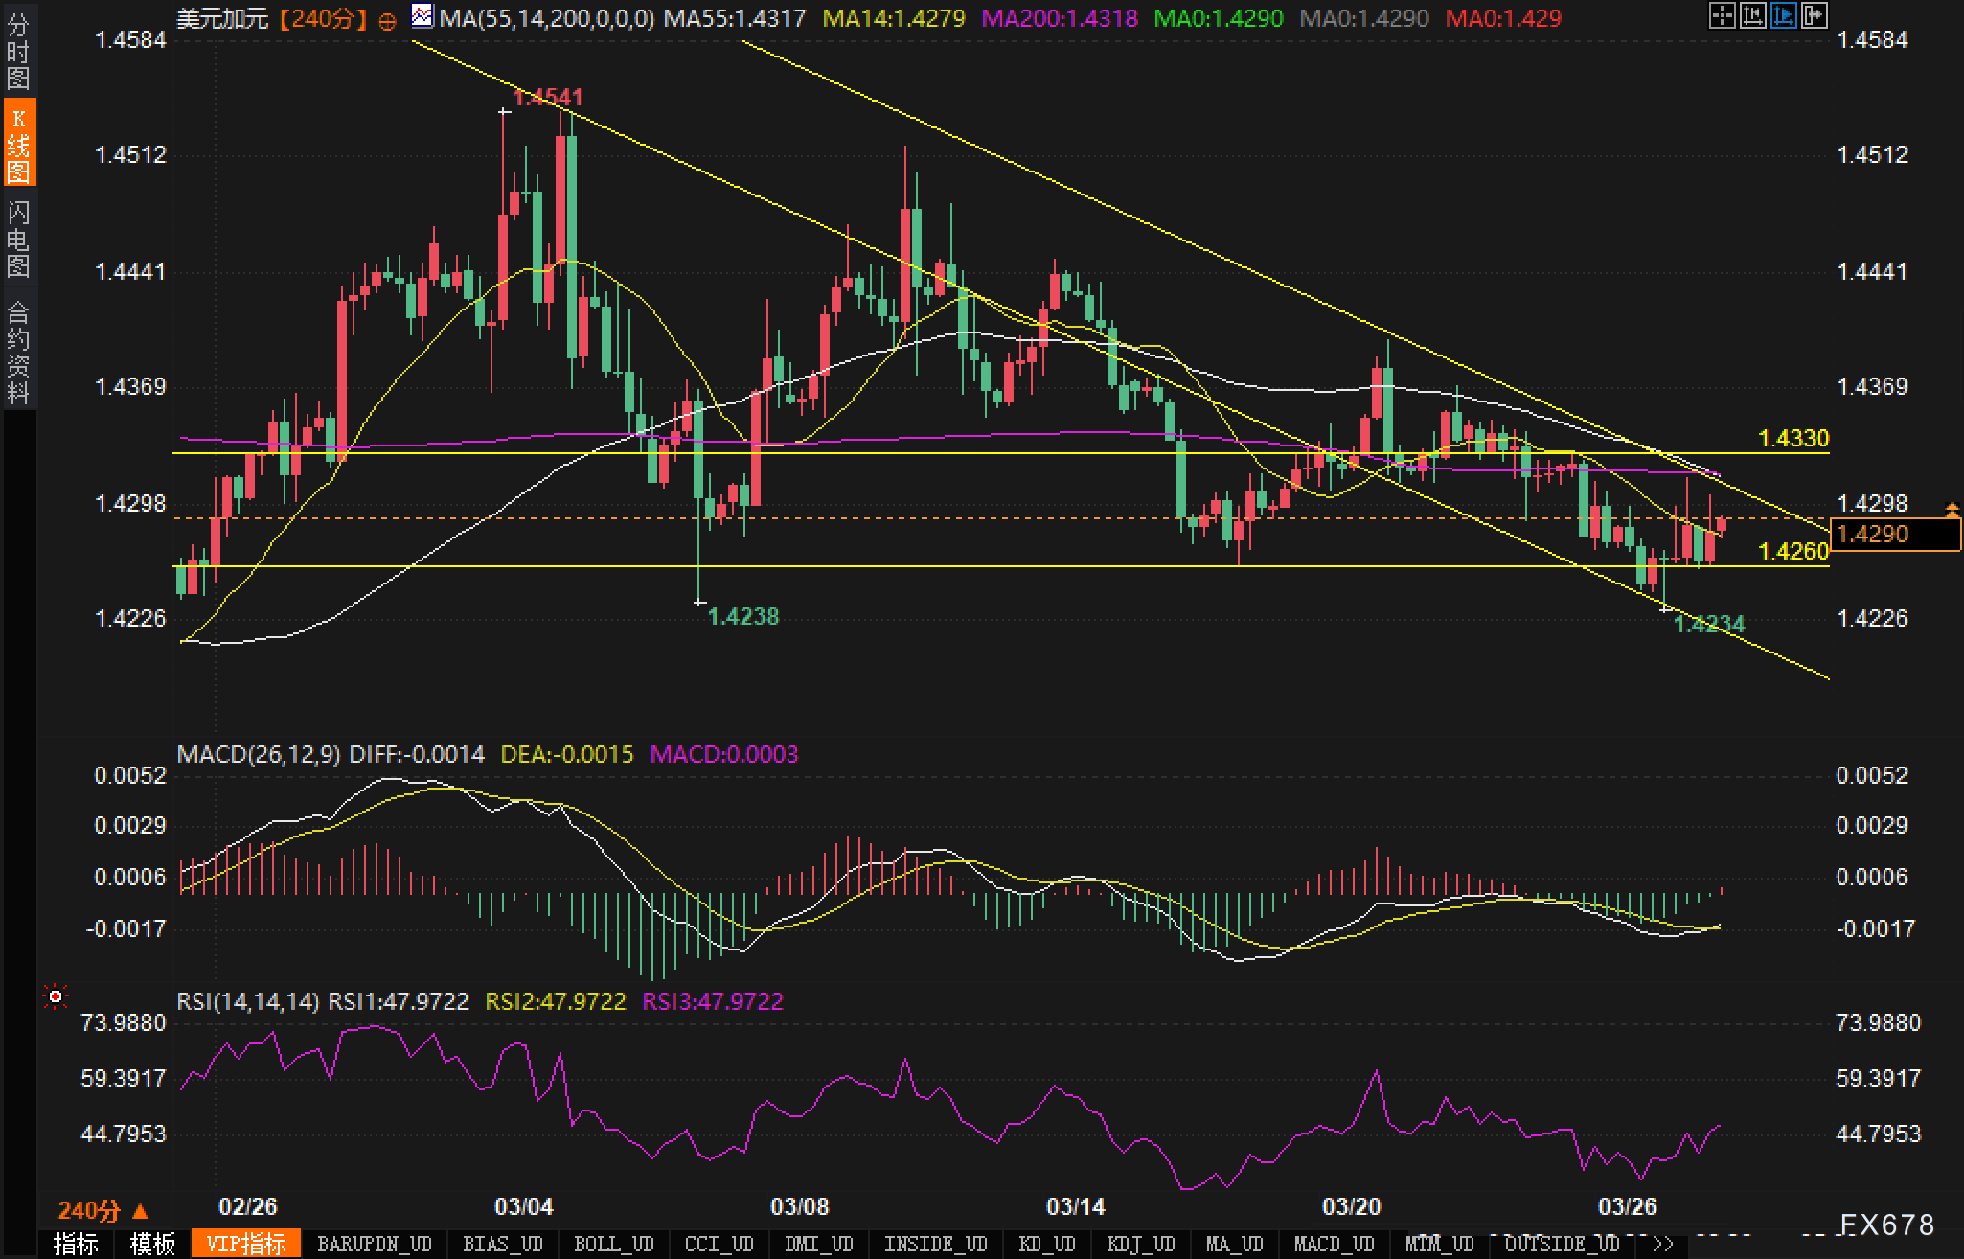Viewport: 1964px width, 1259px height.
Task: Click the blue highlighted chart axis icon
Action: coord(1783,15)
